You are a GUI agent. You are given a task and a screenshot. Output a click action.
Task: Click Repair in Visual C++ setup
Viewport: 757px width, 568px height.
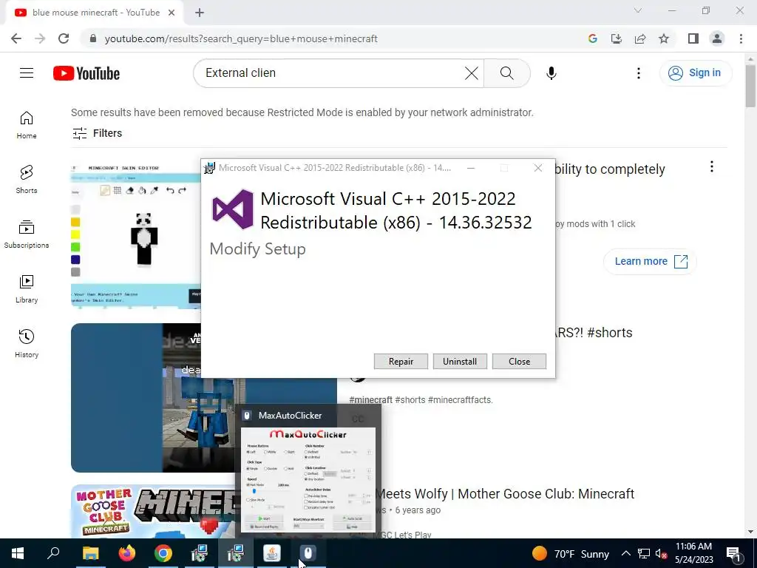(x=401, y=361)
